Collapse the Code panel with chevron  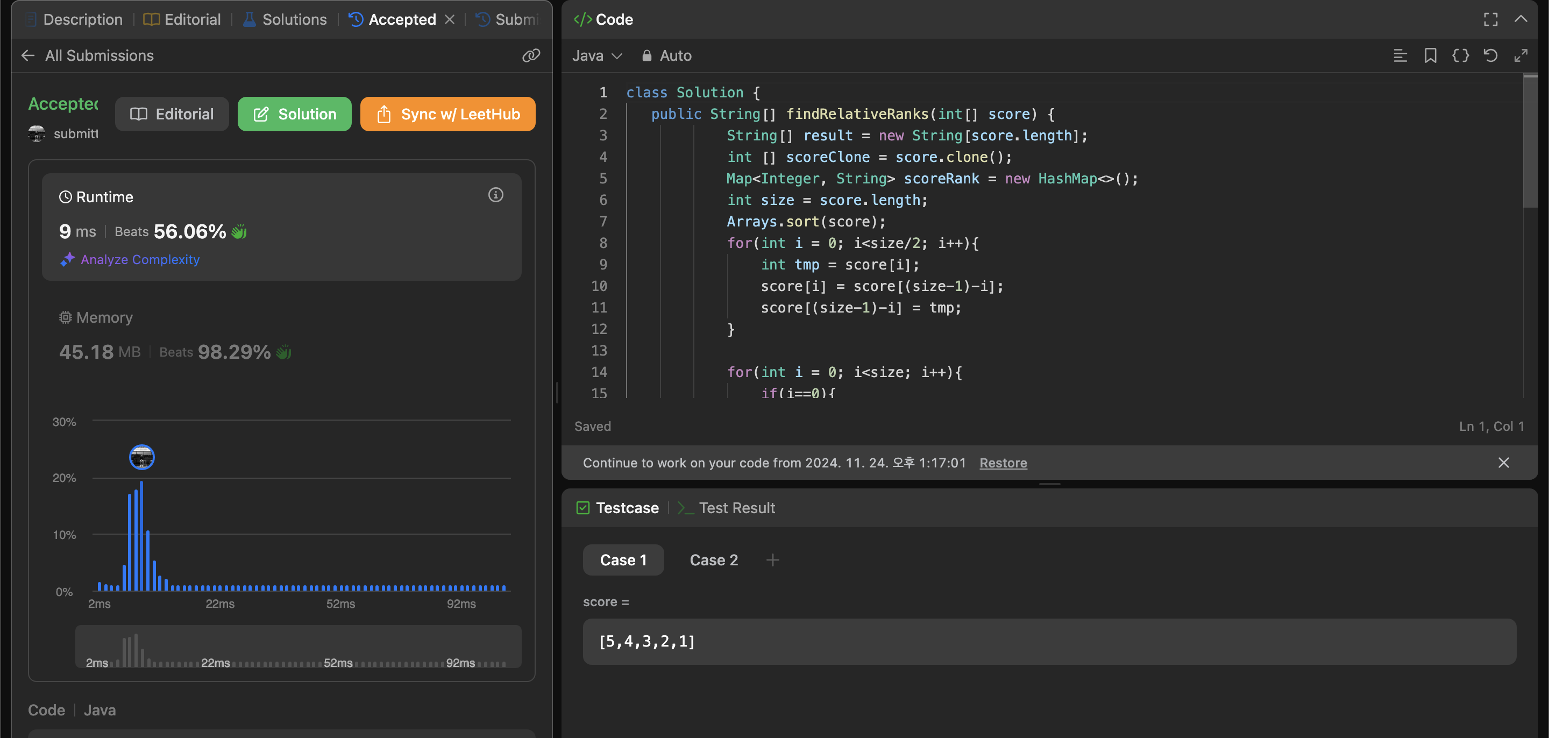pyautogui.click(x=1520, y=19)
